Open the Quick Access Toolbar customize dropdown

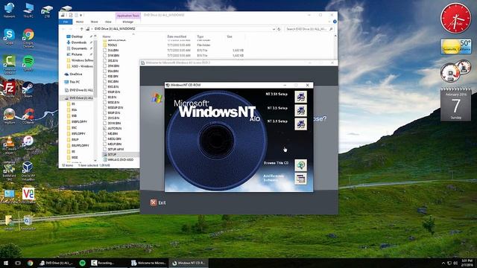[81, 15]
